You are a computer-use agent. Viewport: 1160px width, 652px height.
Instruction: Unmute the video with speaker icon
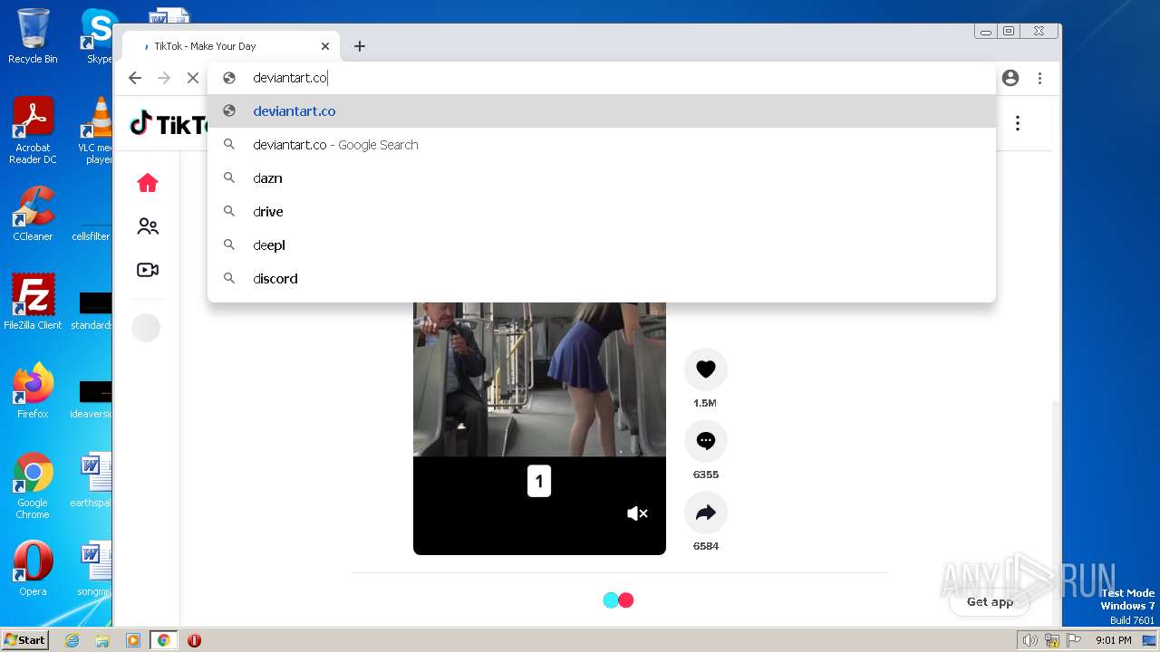tap(637, 513)
